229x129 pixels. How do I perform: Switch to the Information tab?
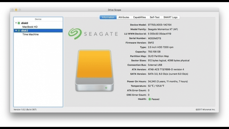tap(108, 17)
